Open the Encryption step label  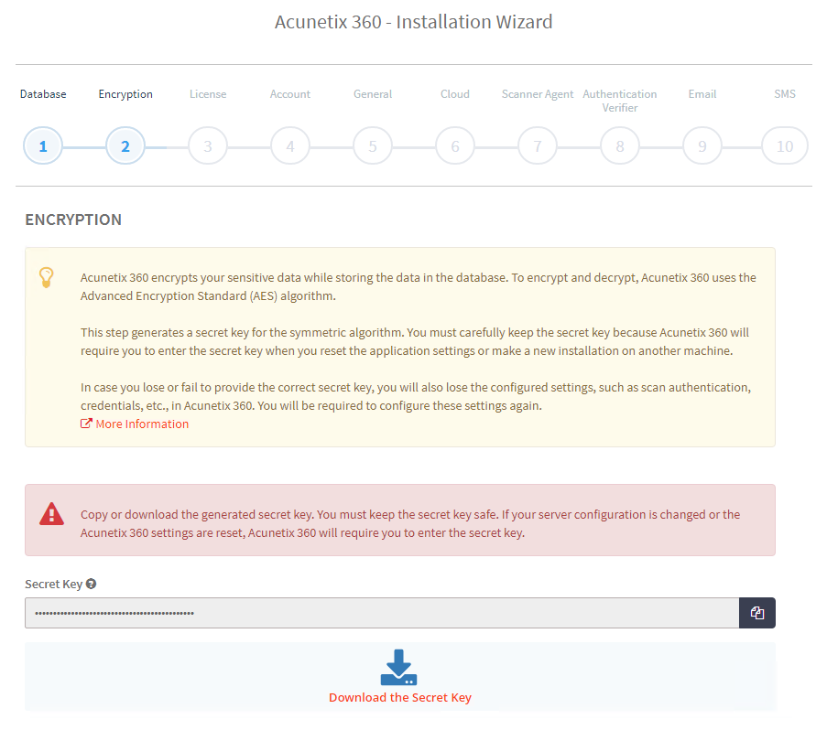(x=125, y=93)
